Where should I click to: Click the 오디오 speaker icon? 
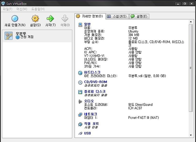[80, 102]
